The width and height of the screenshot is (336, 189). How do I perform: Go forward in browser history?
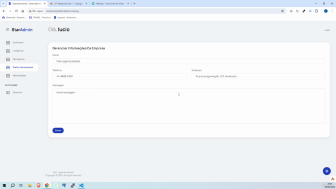tap(10, 11)
